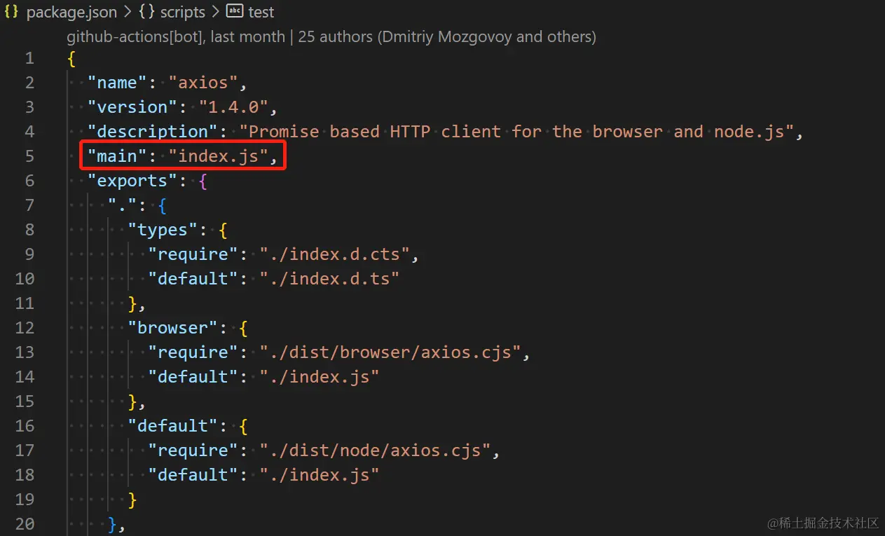Image resolution: width=885 pixels, height=536 pixels.
Task: Click line number 20 in the gutter
Action: [25, 524]
